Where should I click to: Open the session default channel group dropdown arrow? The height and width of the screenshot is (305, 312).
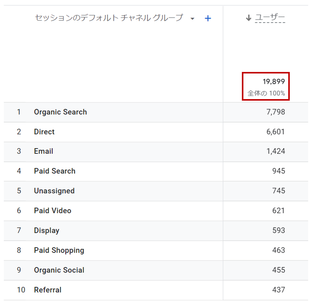192,19
